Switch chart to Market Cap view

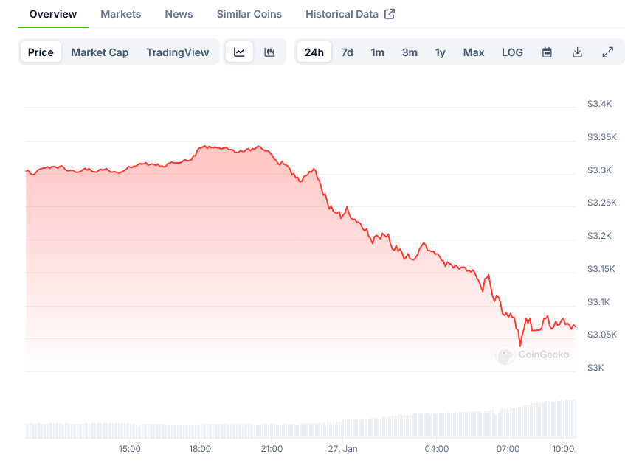(x=100, y=52)
